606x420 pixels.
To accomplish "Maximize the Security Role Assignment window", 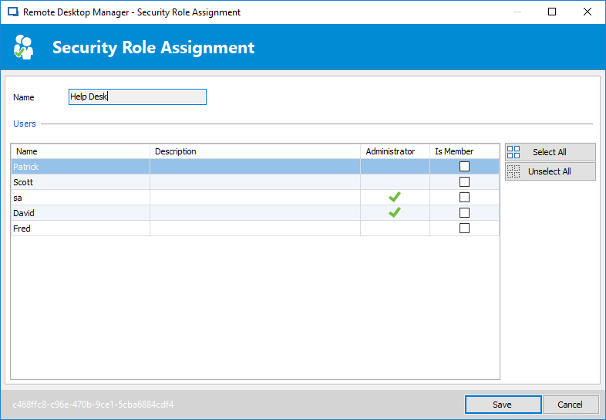I will click(552, 12).
